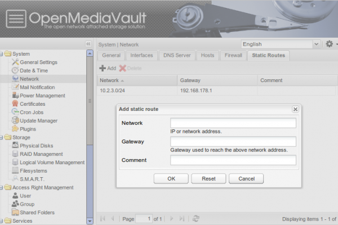This screenshot has height=225, width=338.
Task: Go to the next page
Action: pos(172,219)
